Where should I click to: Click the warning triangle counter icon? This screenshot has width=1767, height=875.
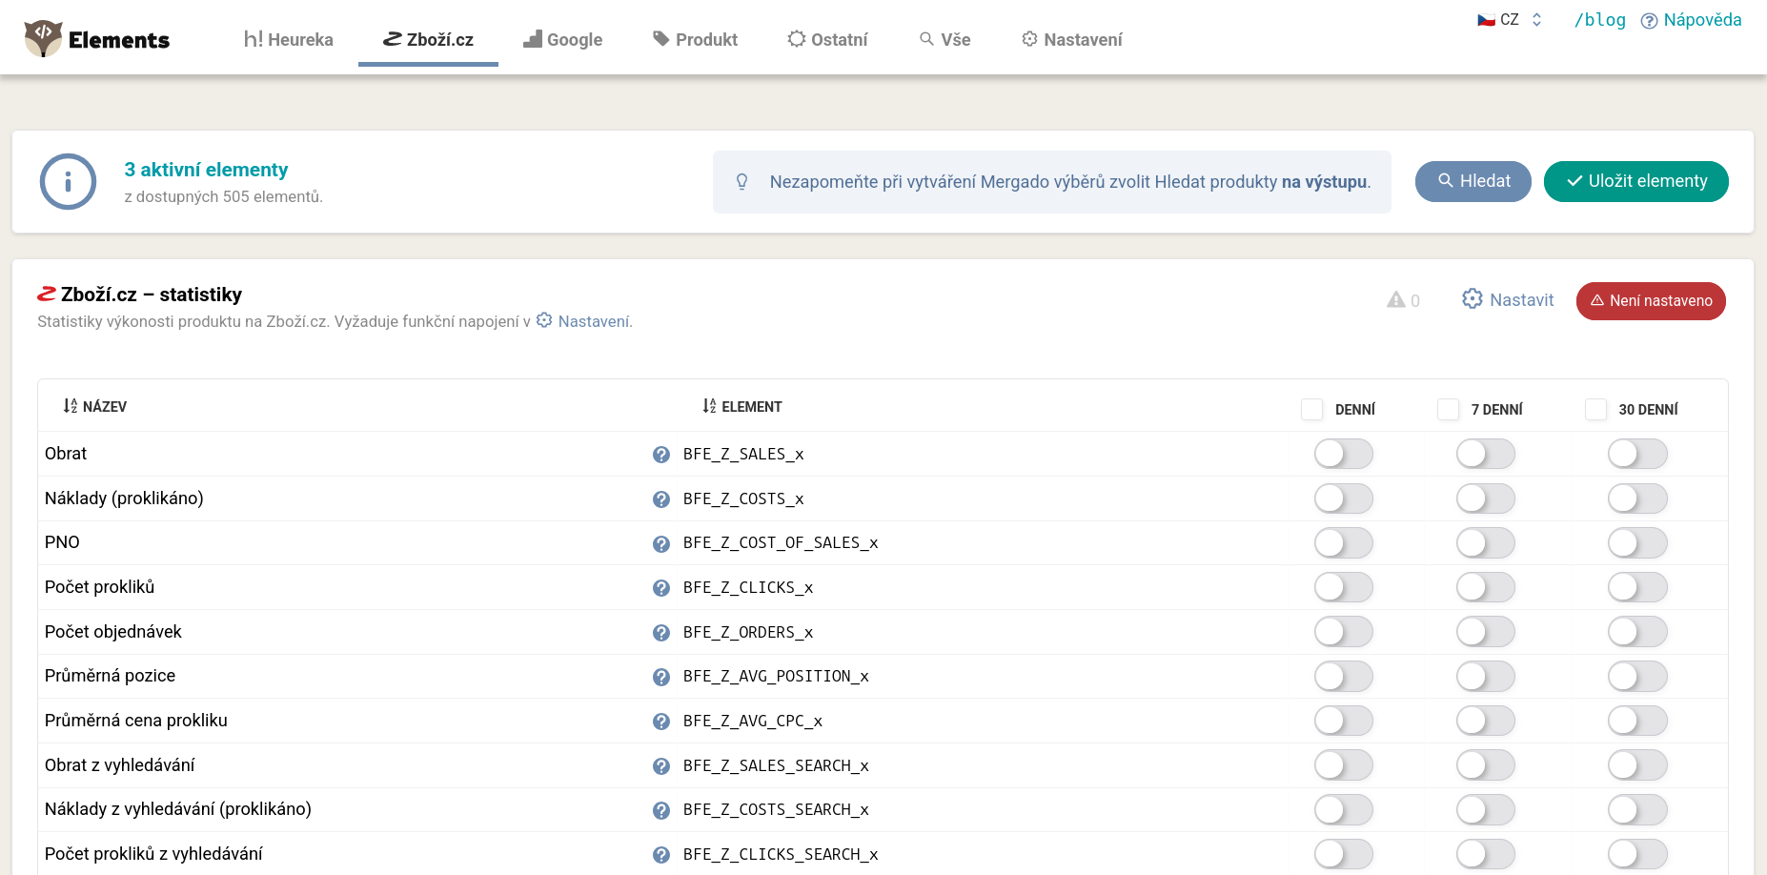(1396, 300)
